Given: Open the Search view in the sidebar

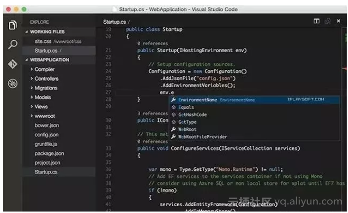Looking at the screenshot, I should point(13,44).
